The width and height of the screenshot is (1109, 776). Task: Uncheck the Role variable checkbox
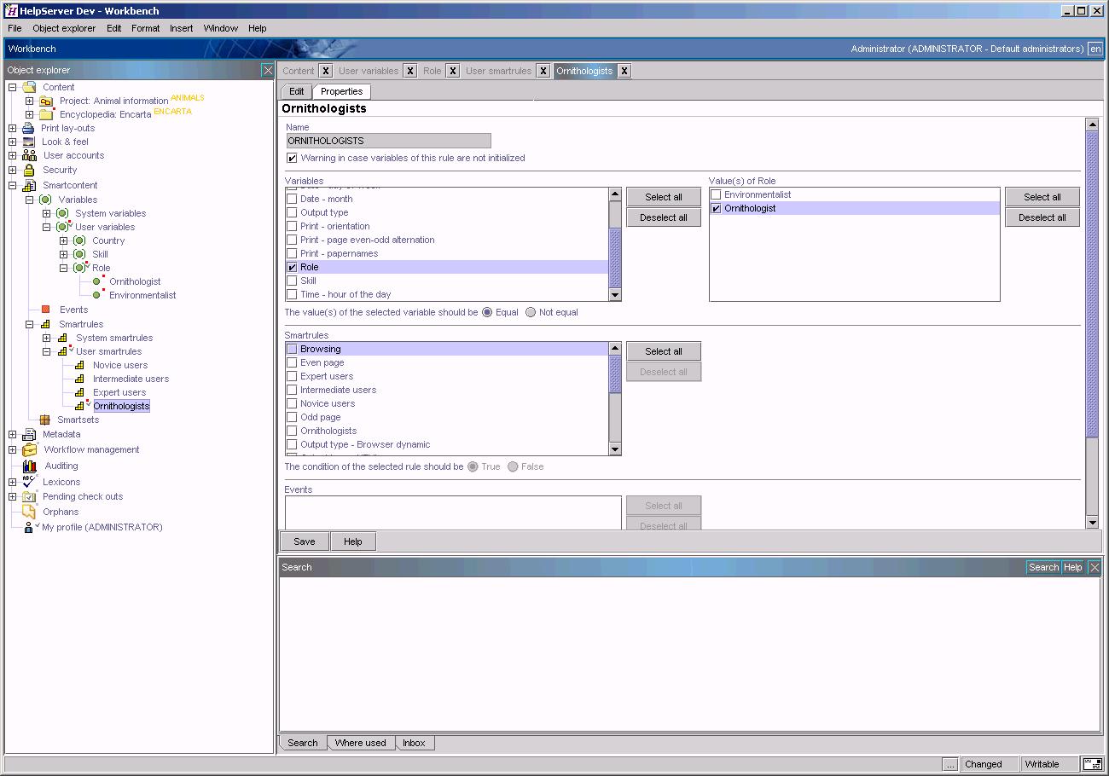[x=292, y=266]
